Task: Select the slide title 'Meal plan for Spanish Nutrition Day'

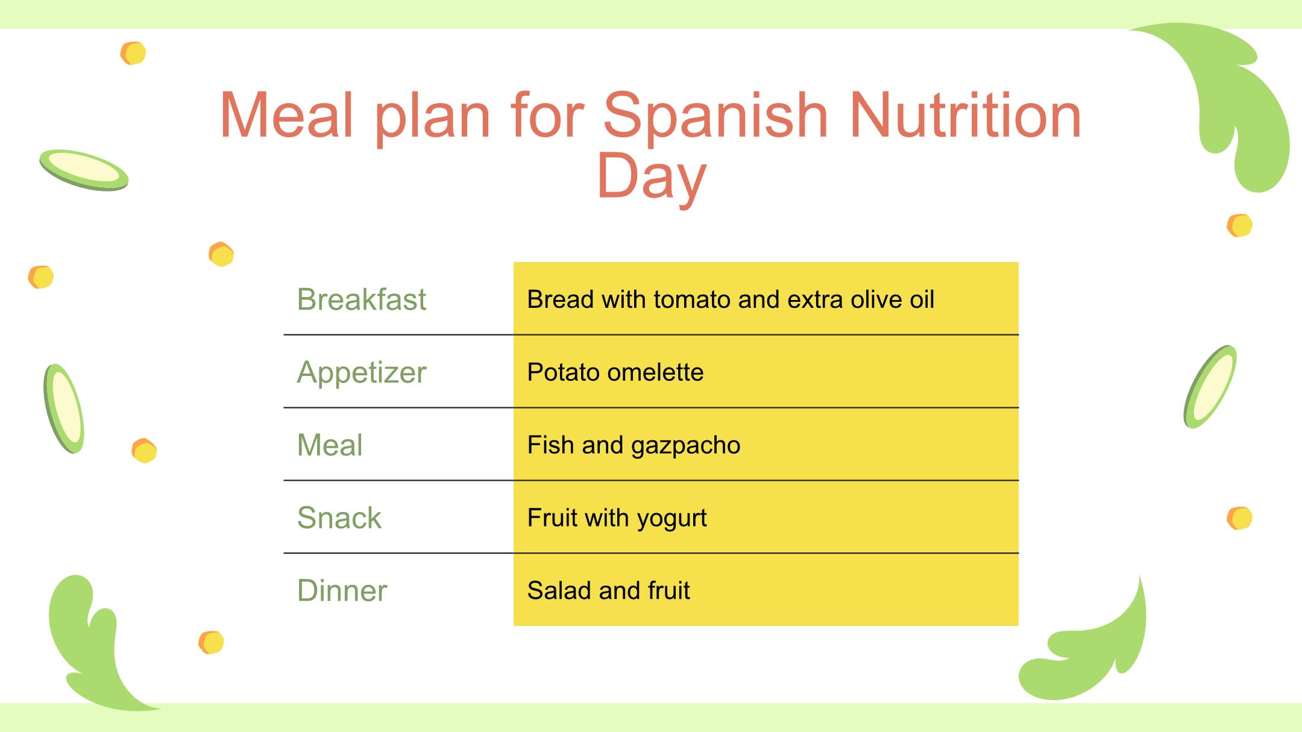Action: point(651,145)
